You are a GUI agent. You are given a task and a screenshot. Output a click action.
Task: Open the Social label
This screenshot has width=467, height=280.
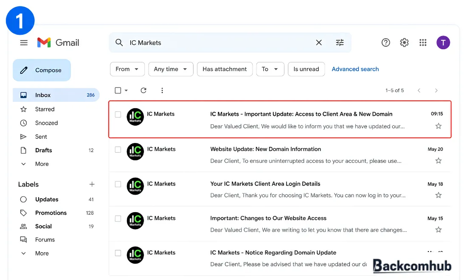point(56,227)
